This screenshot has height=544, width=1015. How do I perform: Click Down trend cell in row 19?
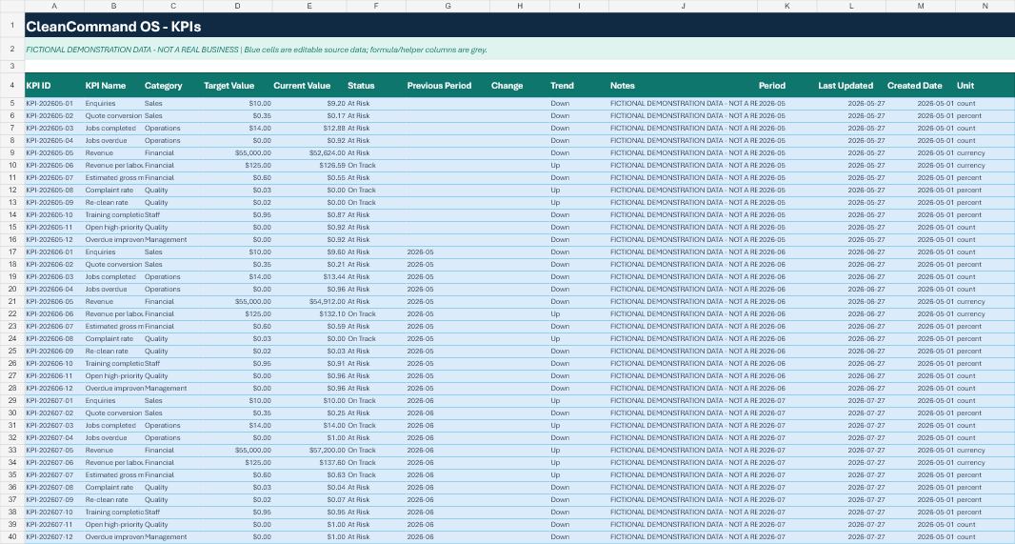click(579, 277)
